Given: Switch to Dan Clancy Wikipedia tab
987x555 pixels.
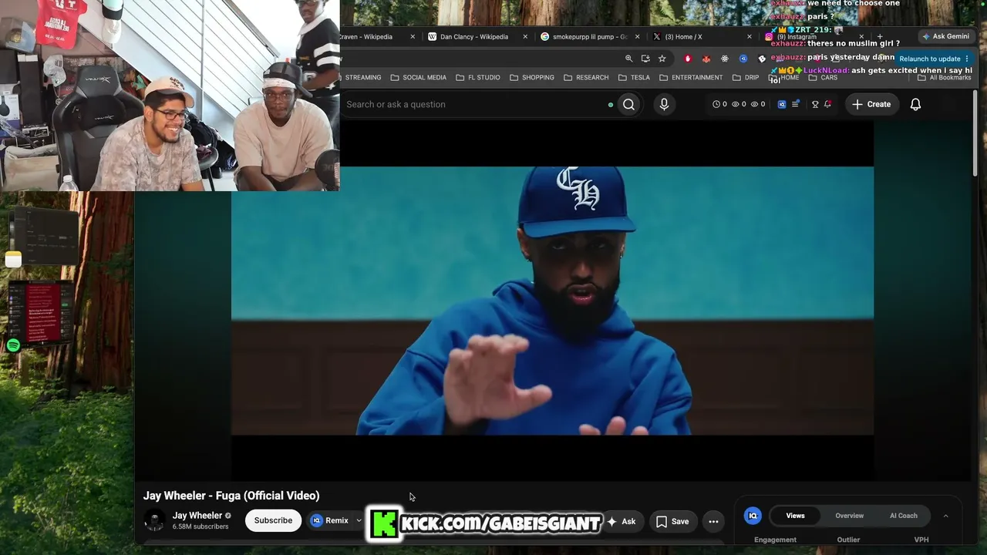Looking at the screenshot, I should [x=473, y=36].
